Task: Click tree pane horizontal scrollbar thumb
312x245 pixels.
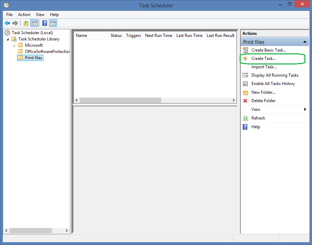Action: click(31, 230)
